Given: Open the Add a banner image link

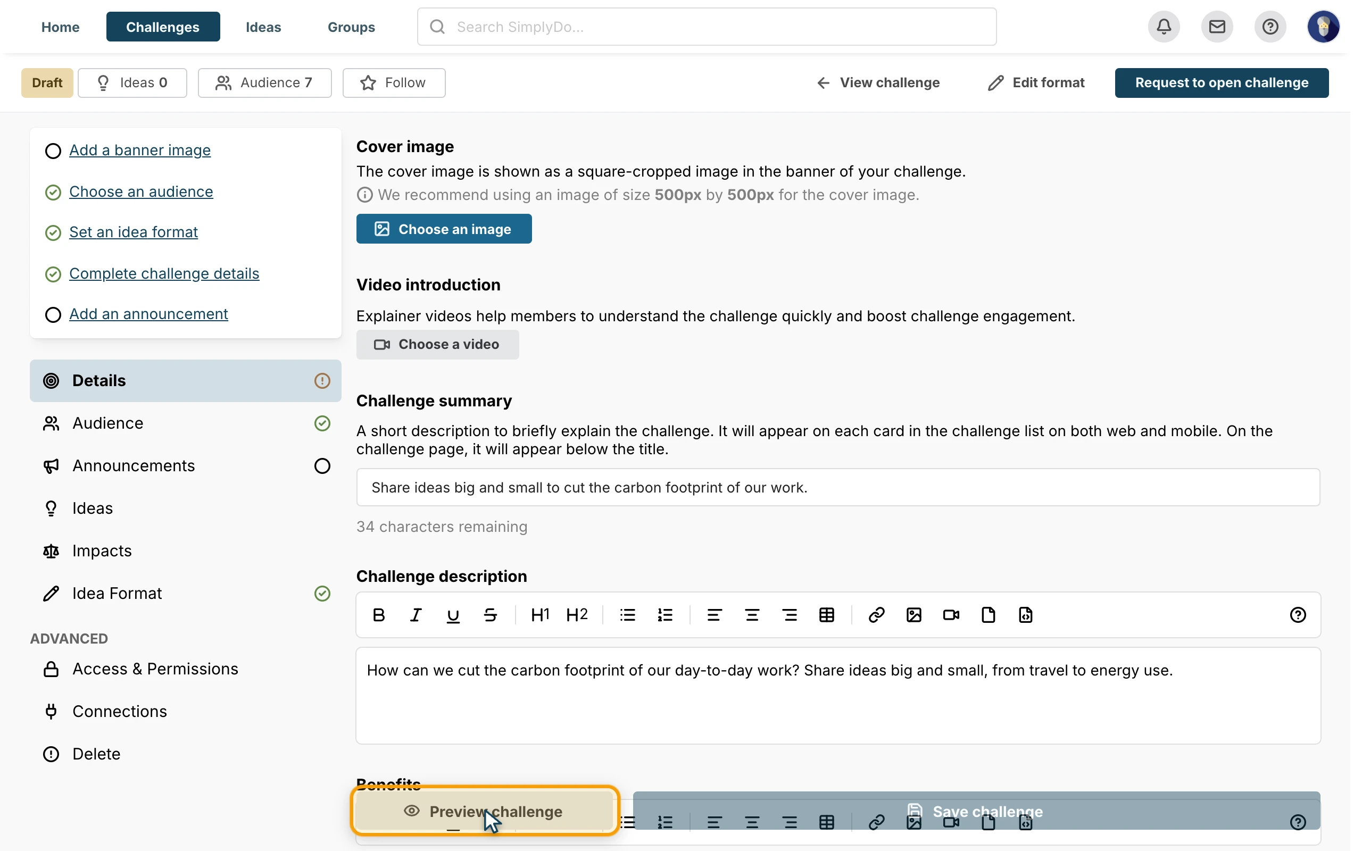Looking at the screenshot, I should pos(140,151).
